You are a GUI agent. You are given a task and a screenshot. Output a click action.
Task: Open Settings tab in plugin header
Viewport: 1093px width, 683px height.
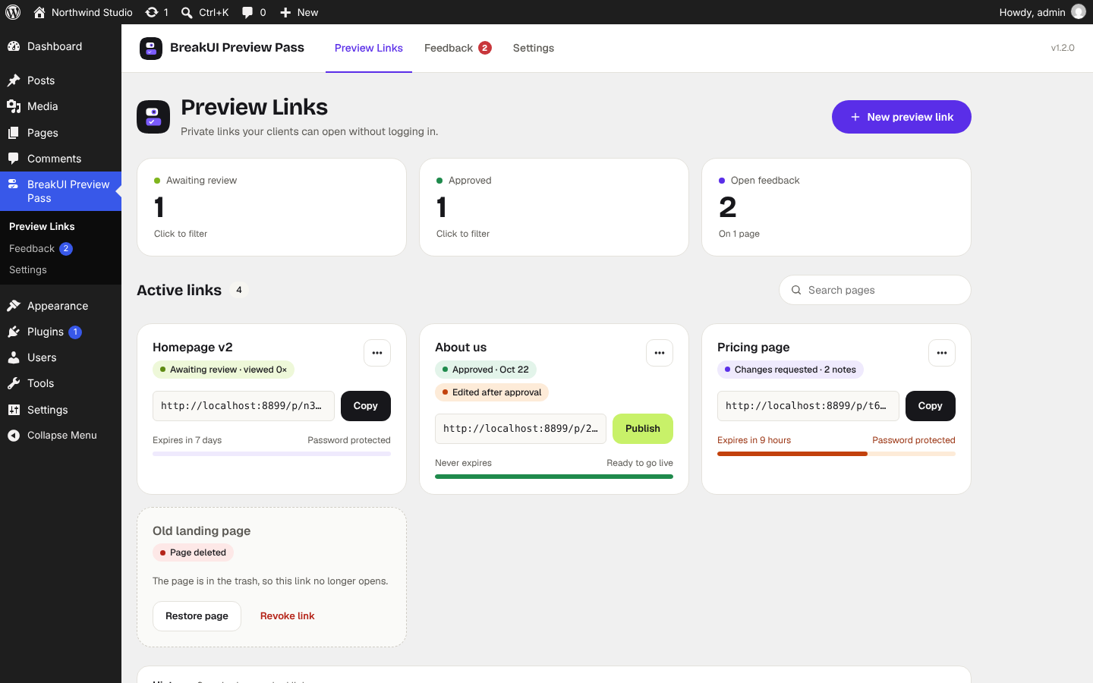click(x=534, y=48)
